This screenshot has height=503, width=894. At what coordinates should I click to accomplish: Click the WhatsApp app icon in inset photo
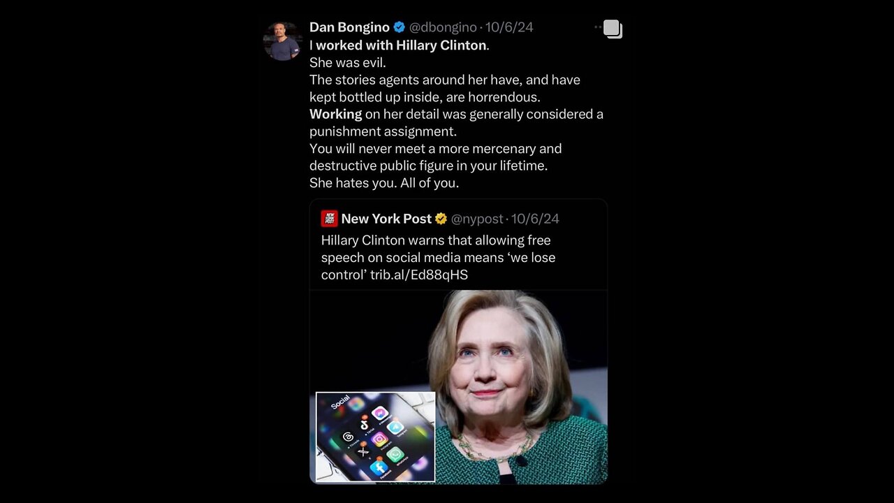coord(395,455)
